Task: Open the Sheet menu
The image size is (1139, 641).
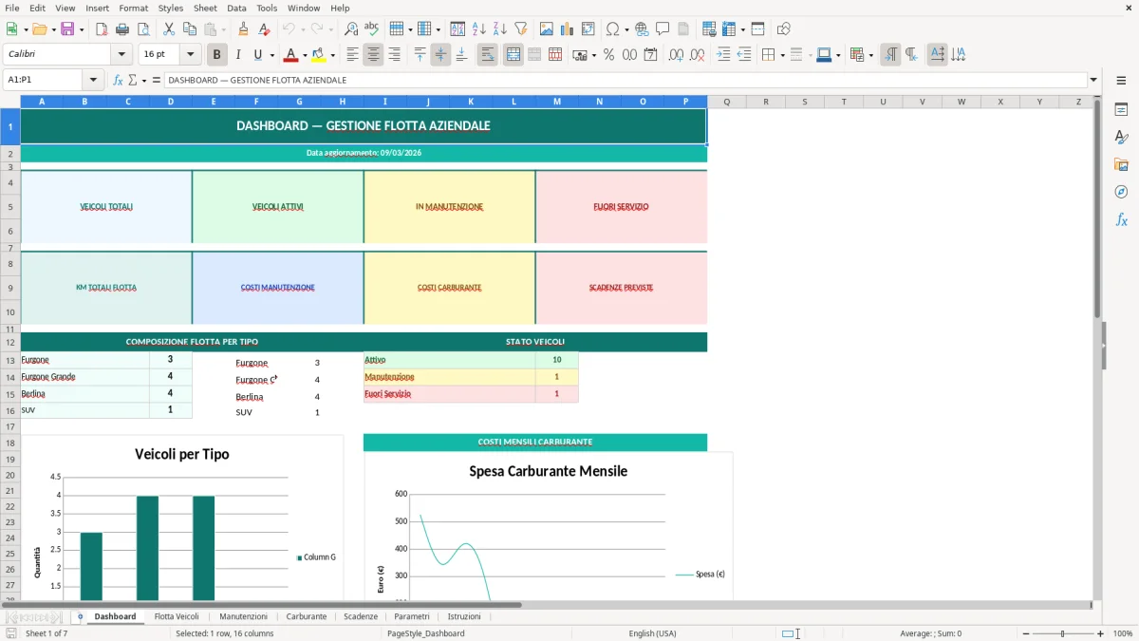Action: pos(205,8)
